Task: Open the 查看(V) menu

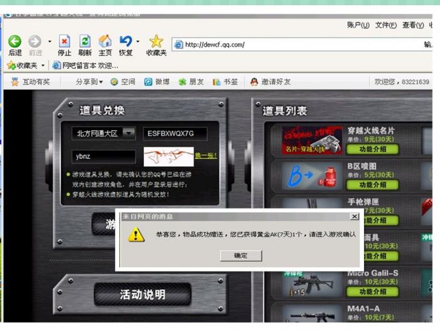Action: click(413, 25)
